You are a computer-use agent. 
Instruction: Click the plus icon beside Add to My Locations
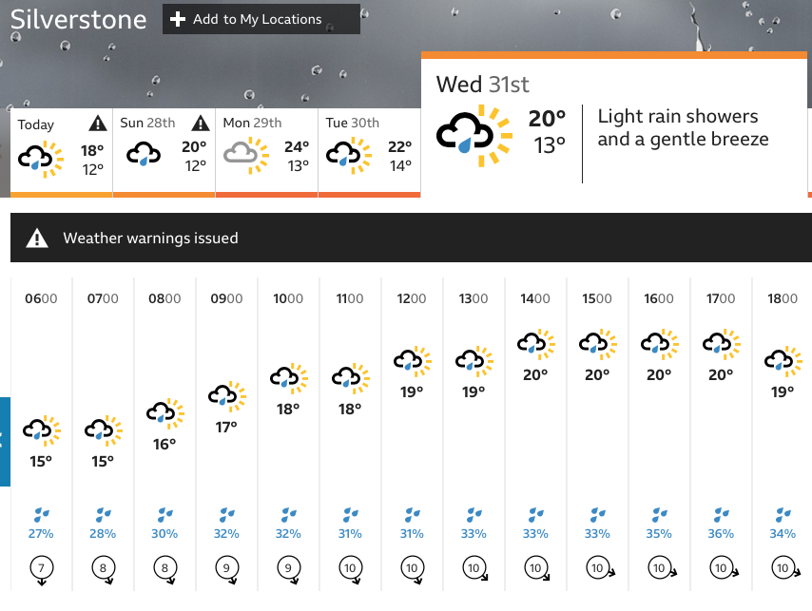178,19
